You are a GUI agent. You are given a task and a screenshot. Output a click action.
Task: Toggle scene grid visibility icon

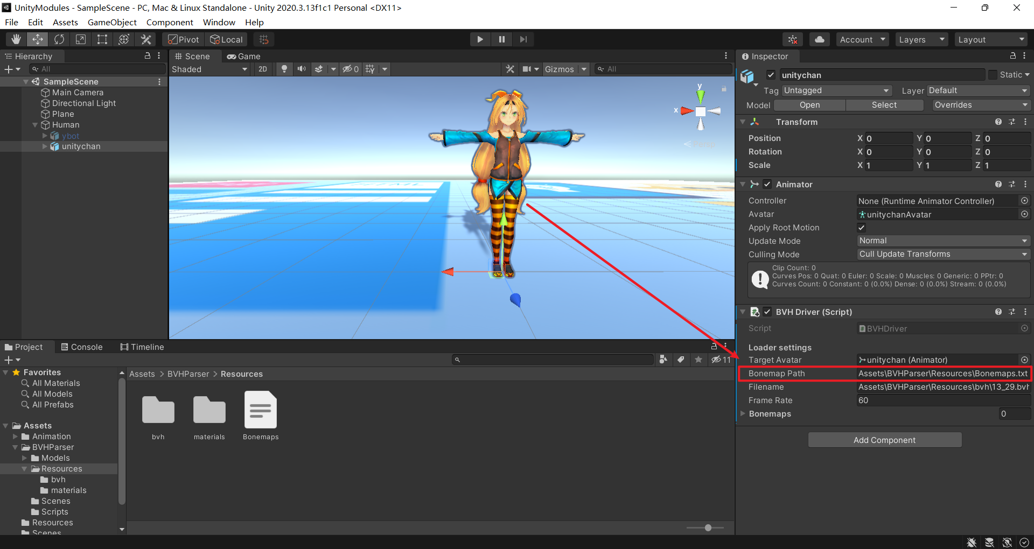tap(370, 69)
